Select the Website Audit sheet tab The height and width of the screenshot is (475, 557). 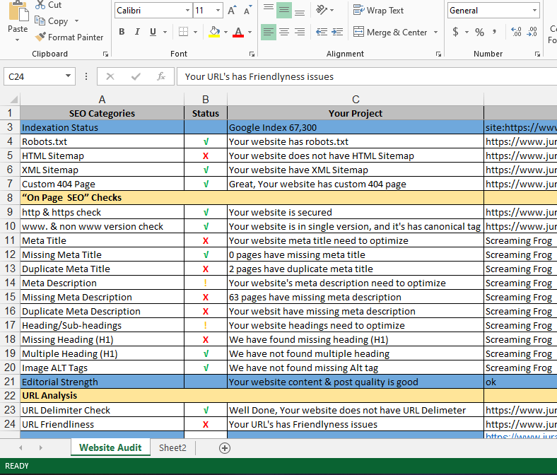[x=110, y=447]
